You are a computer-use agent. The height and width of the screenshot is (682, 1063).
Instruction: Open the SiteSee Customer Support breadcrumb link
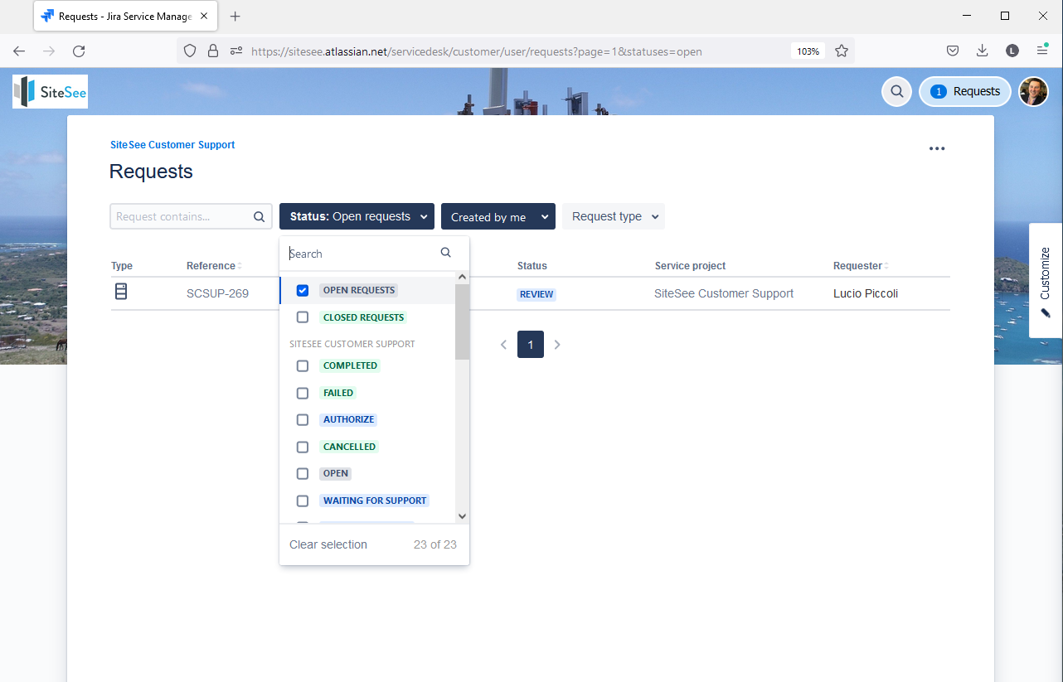[172, 145]
